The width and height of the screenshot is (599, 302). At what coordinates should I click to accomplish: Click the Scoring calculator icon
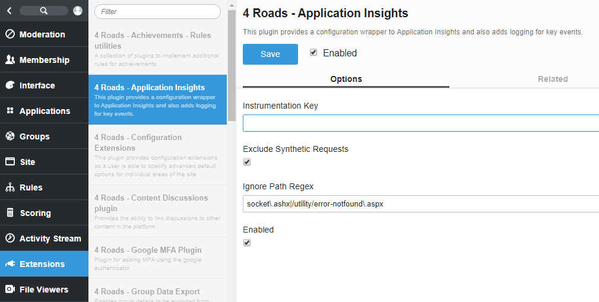pos(9,213)
